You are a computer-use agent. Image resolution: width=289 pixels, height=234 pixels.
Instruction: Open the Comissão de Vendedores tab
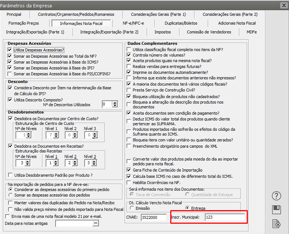coord(209,32)
